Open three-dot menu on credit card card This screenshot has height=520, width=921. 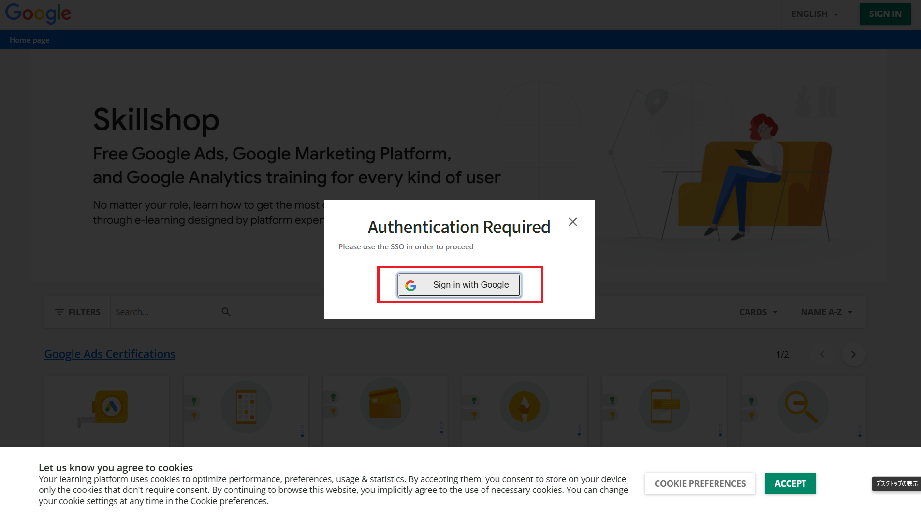pyautogui.click(x=441, y=427)
